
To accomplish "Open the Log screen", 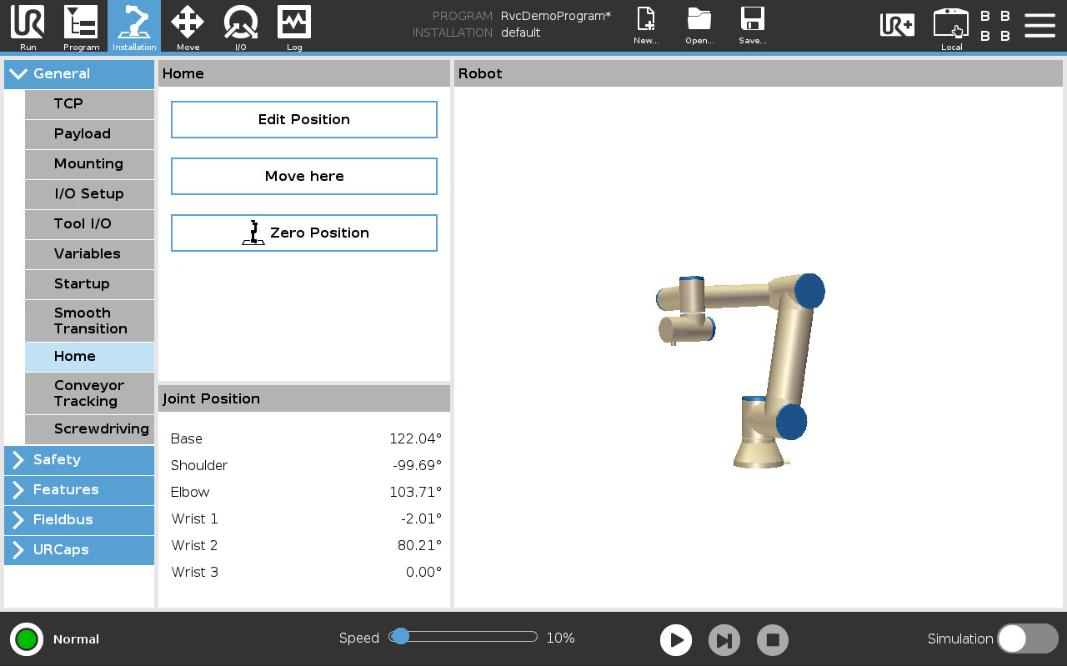I will click(294, 26).
